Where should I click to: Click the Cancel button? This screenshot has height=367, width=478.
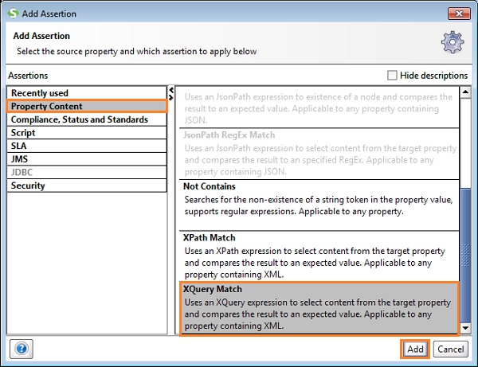451,349
